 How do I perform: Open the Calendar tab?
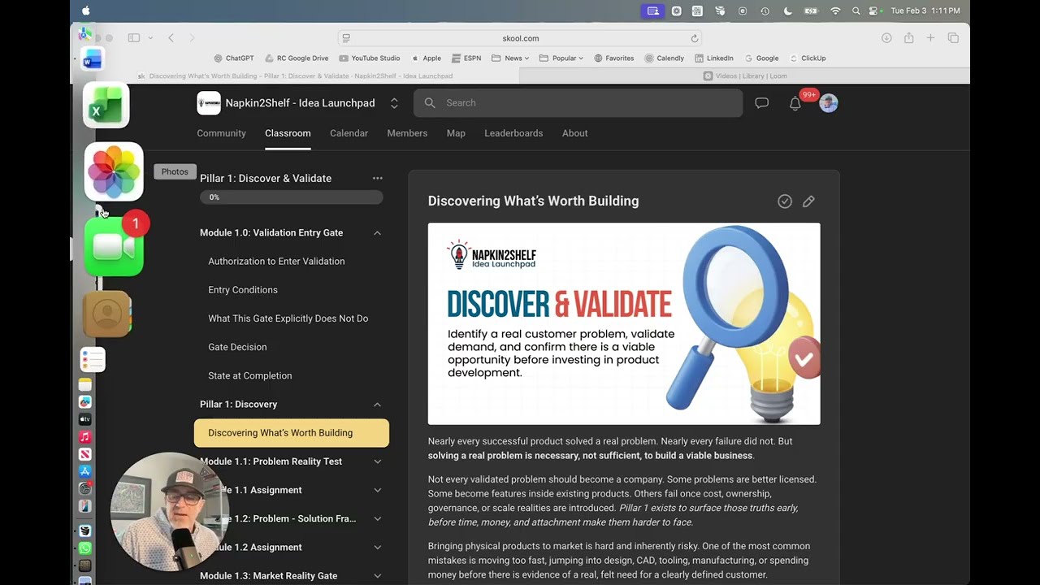point(349,133)
